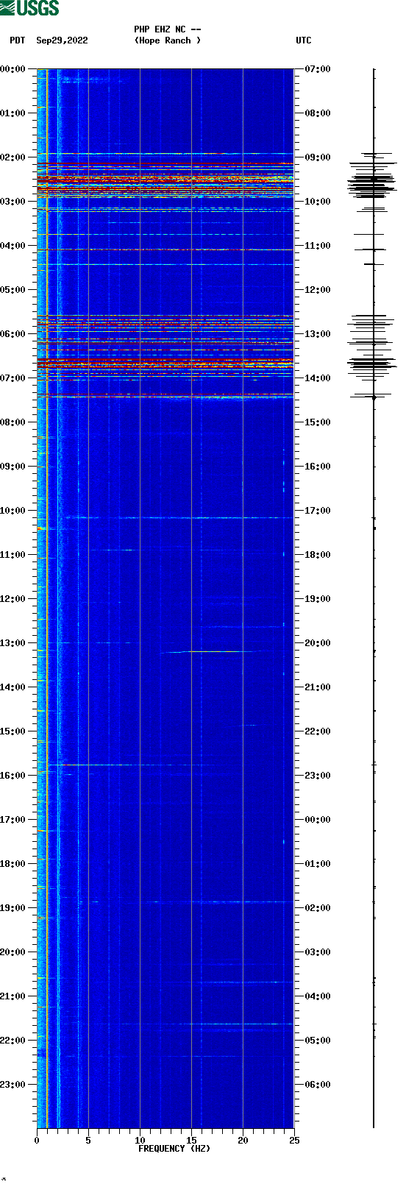The width and height of the screenshot is (406, 1187).
Task: Click the 'PDT' timezone label
Action: pos(18,40)
